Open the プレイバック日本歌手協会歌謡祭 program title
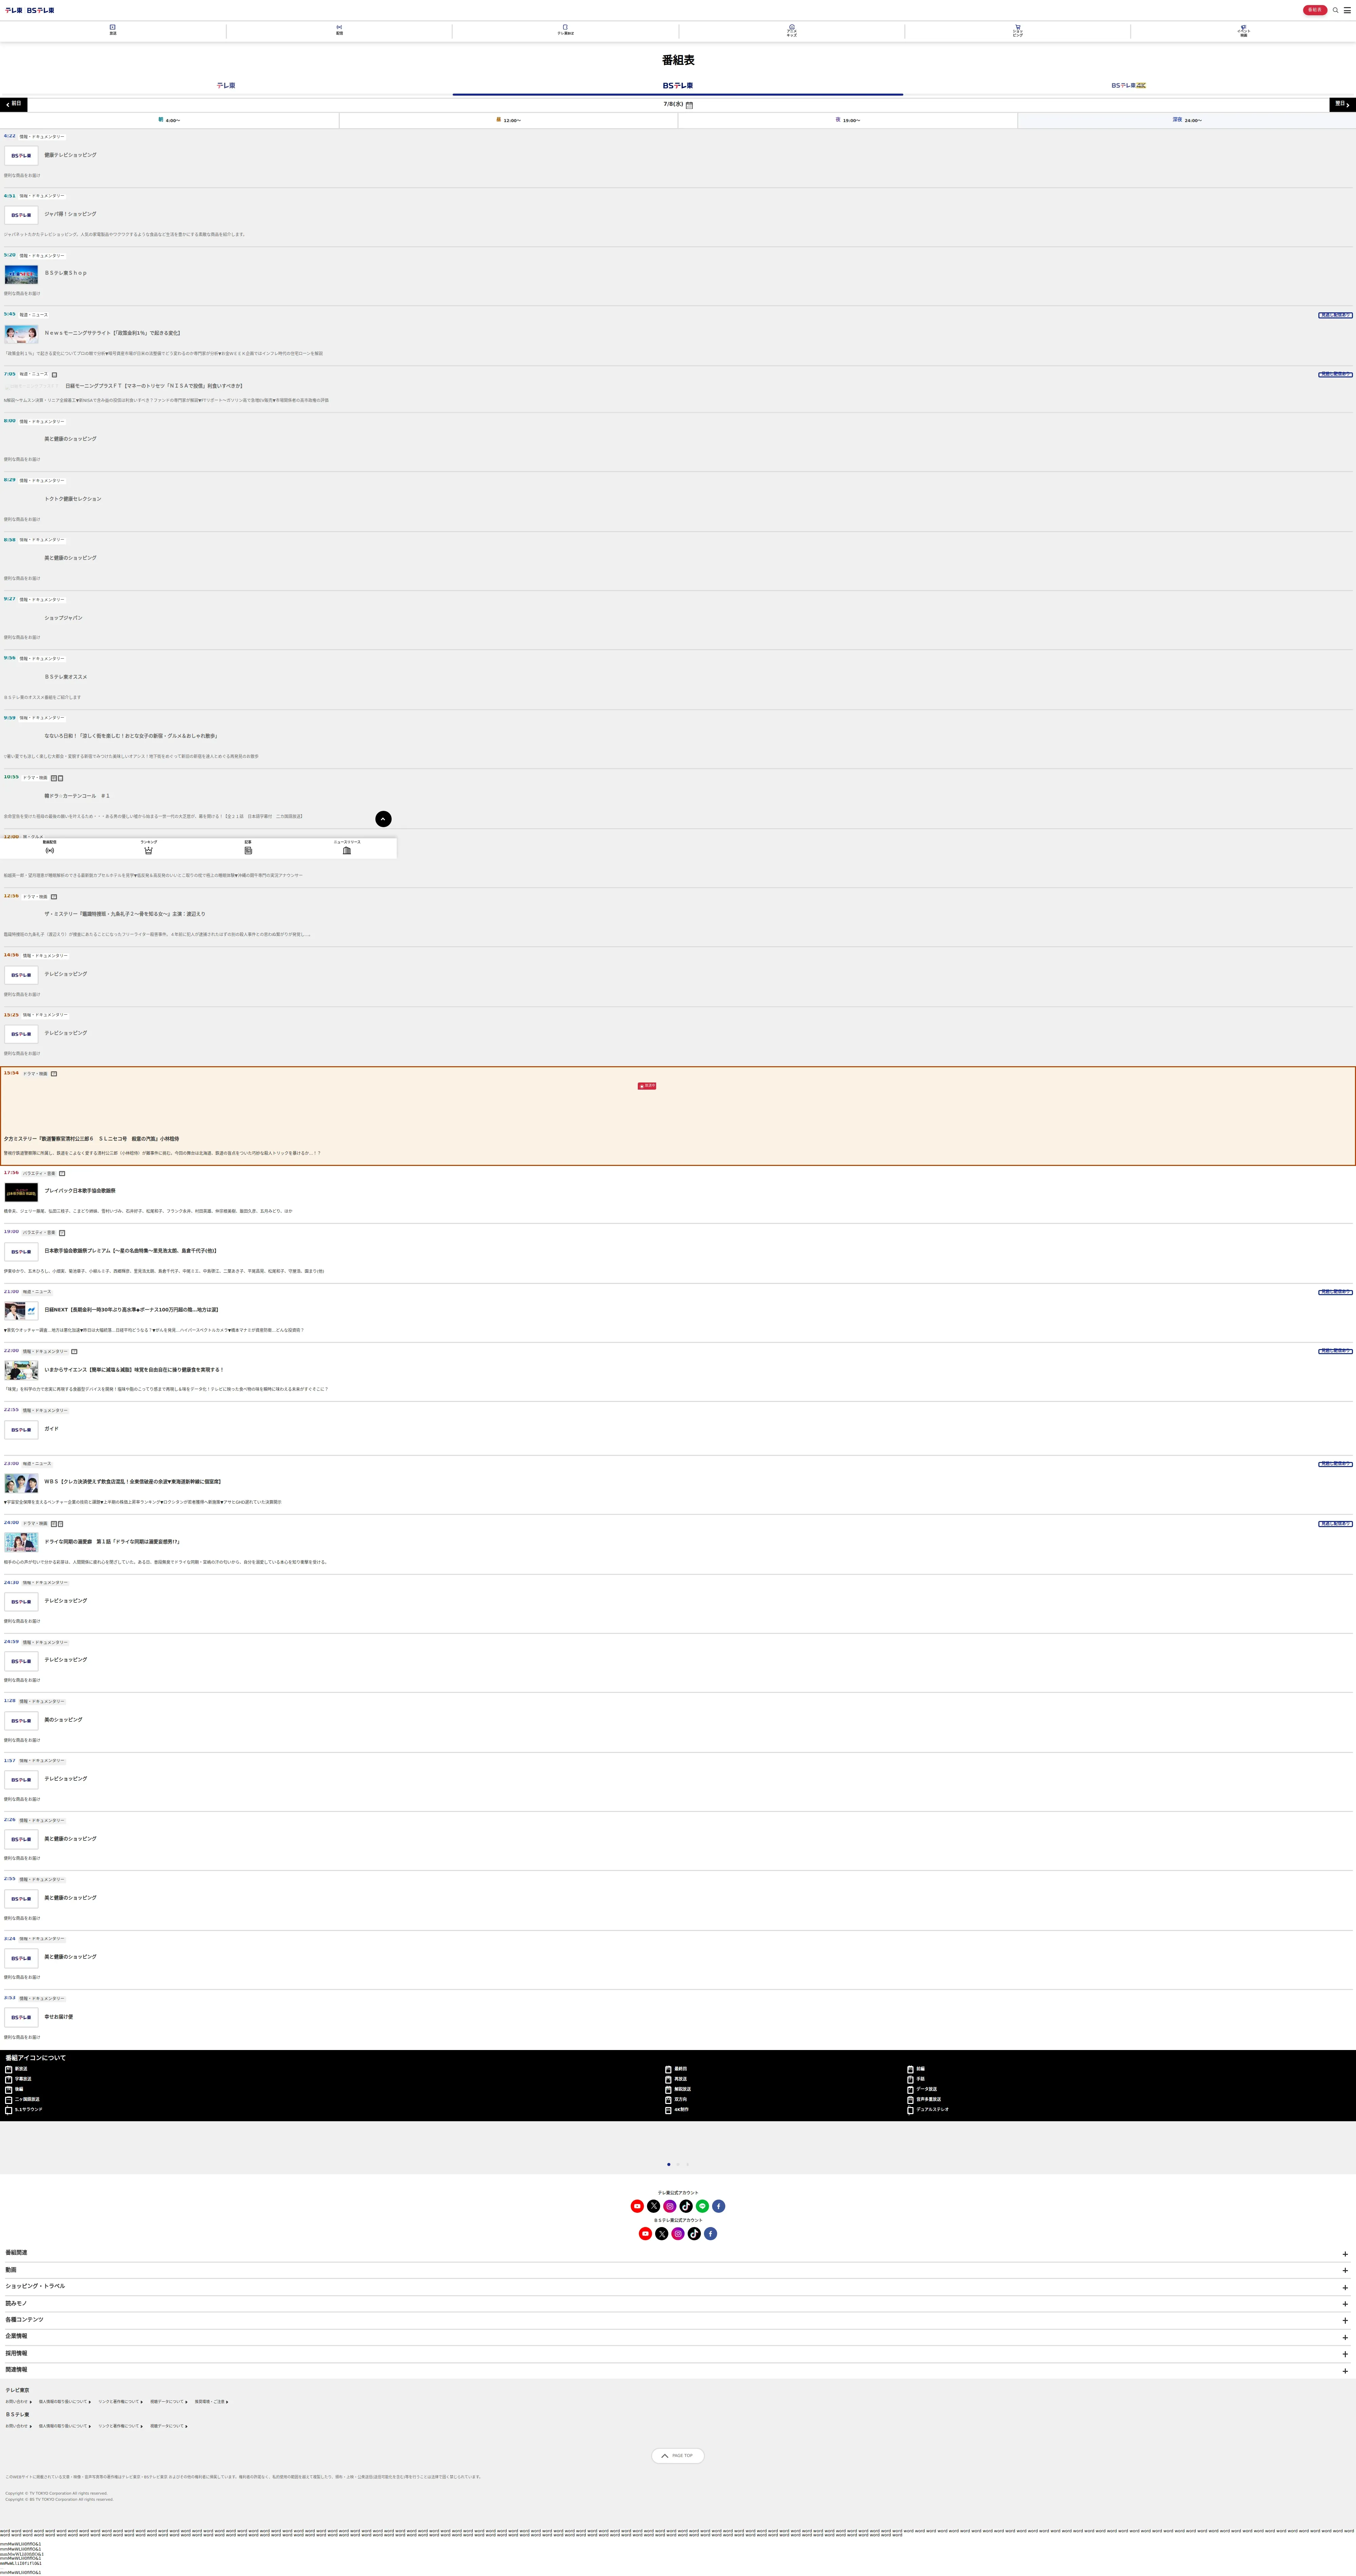This screenshot has width=1356, height=2576. coord(80,1191)
